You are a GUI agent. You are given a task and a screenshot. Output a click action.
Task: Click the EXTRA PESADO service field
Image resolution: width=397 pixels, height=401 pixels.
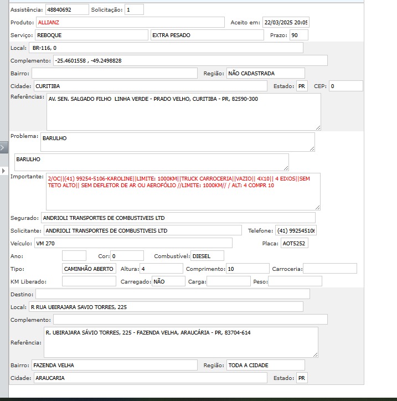207,35
